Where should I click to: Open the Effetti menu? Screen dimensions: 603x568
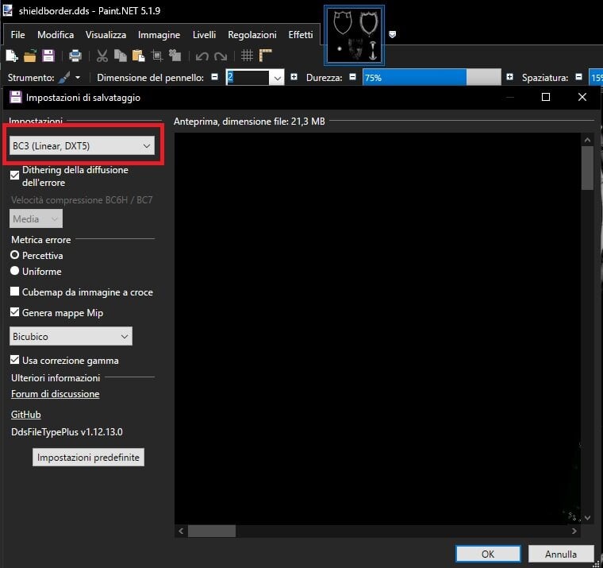click(x=301, y=35)
